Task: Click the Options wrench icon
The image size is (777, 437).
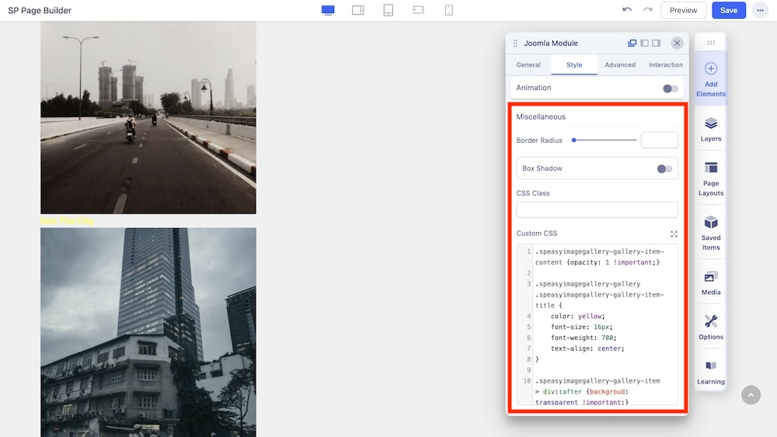Action: point(710,326)
